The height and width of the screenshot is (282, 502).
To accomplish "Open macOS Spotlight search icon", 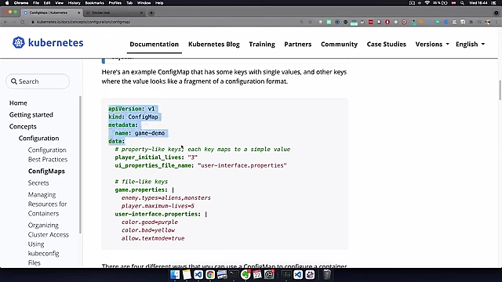I will click(x=462, y=3).
